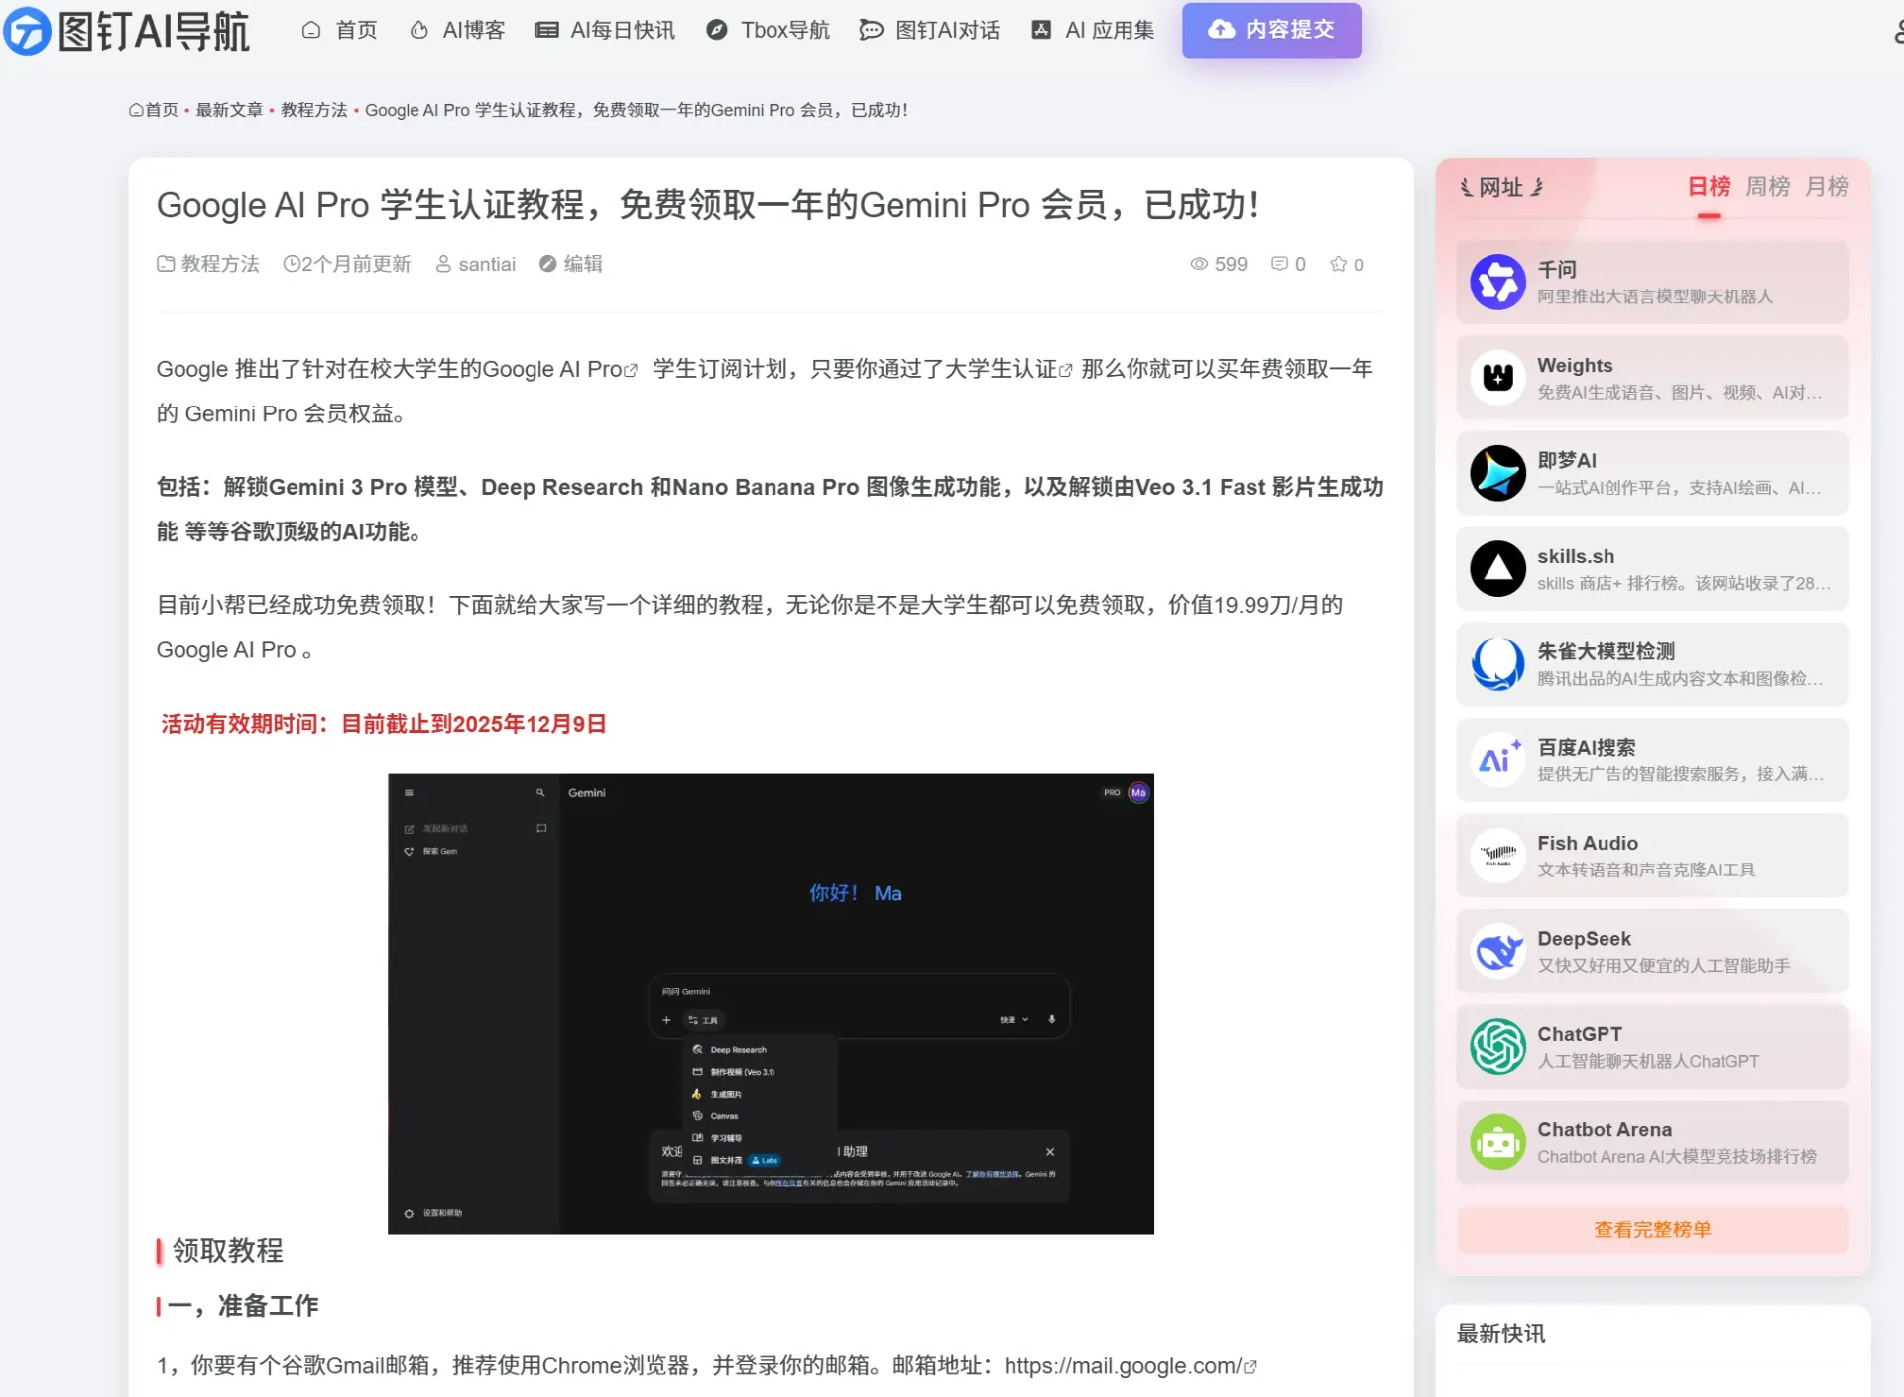Image resolution: width=1904 pixels, height=1397 pixels.
Task: Open the skills.sh triangle icon
Action: (x=1497, y=568)
